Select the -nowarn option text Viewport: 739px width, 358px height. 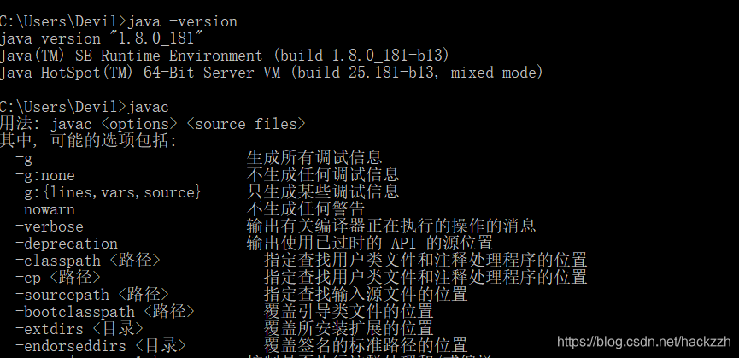[45, 209]
